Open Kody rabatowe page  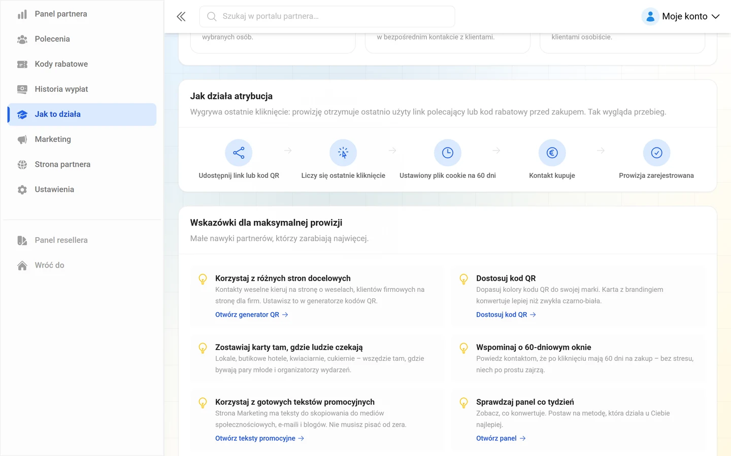82,64
